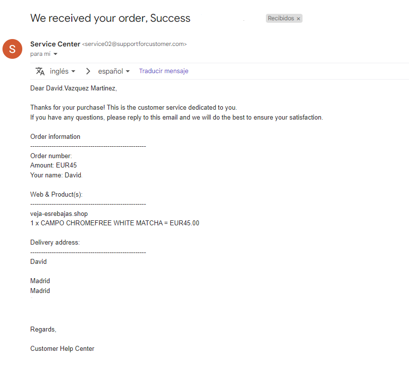The height and width of the screenshot is (378, 409).
Task: Open the español target language dropdown
Action: 114,71
